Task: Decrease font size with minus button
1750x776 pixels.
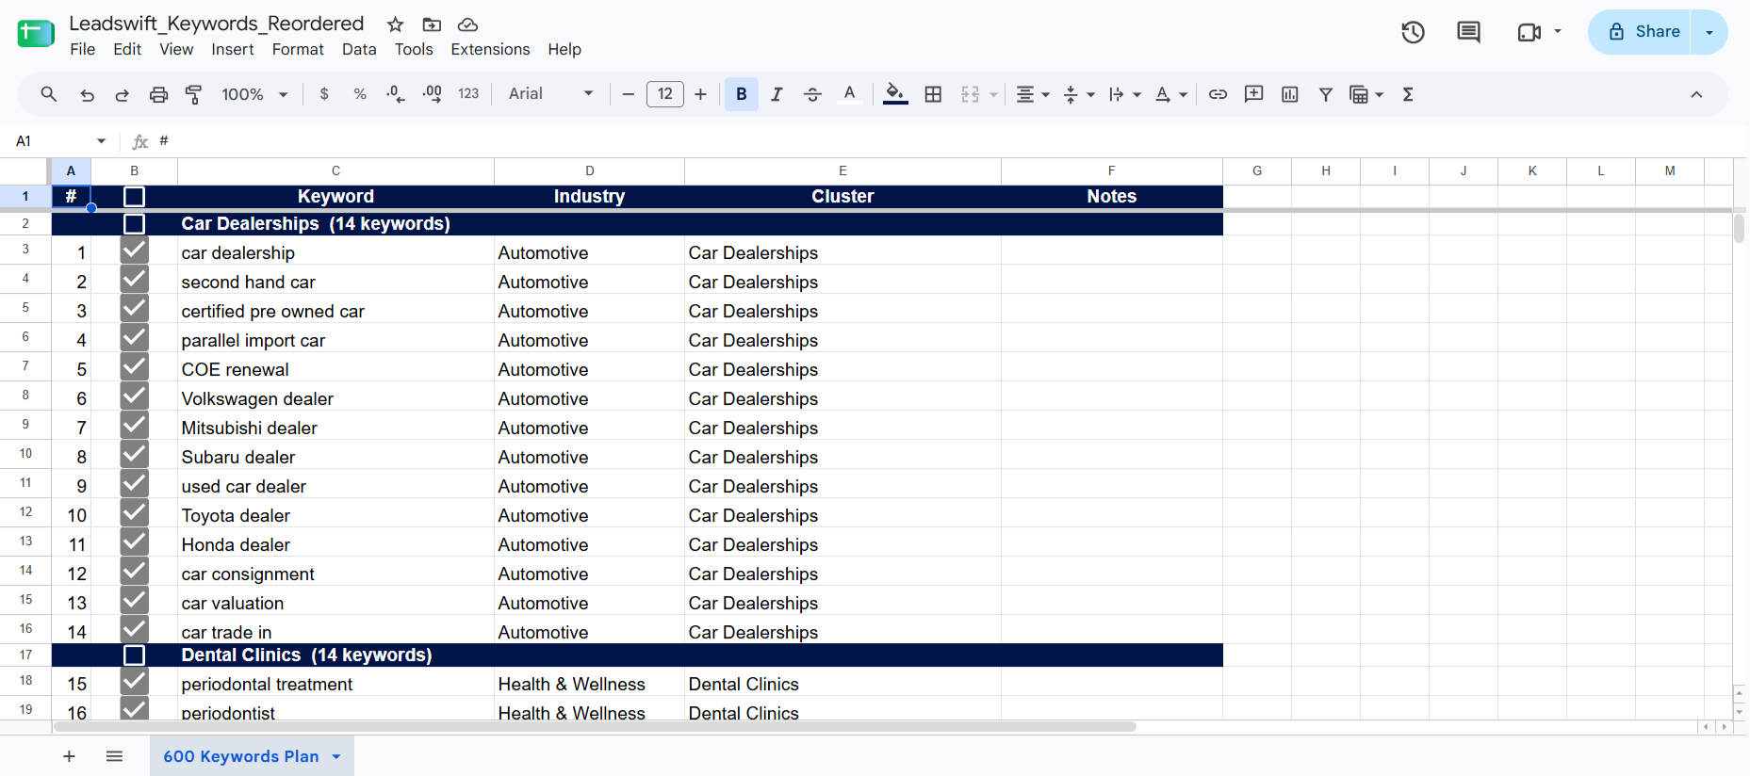Action: 628,94
